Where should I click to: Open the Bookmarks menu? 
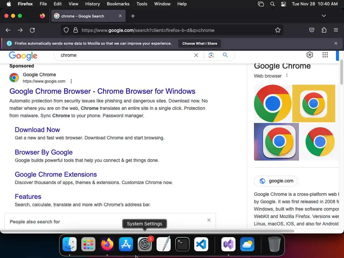click(118, 4)
